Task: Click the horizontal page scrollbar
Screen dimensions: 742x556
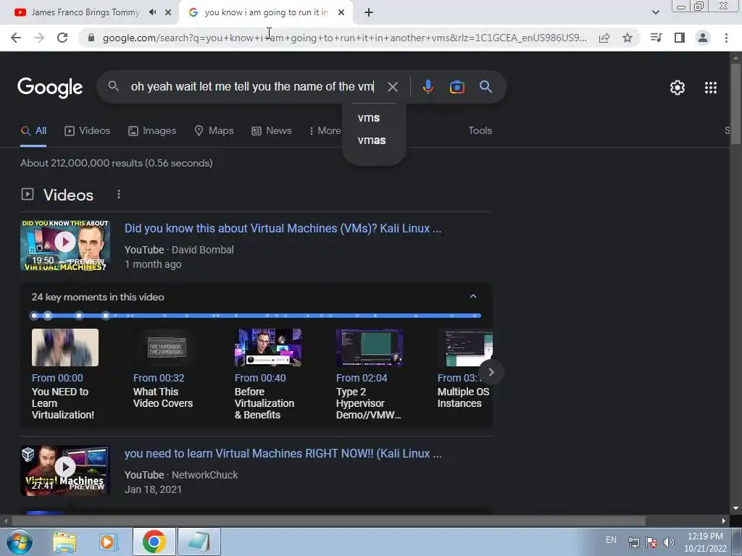Action: [328, 521]
